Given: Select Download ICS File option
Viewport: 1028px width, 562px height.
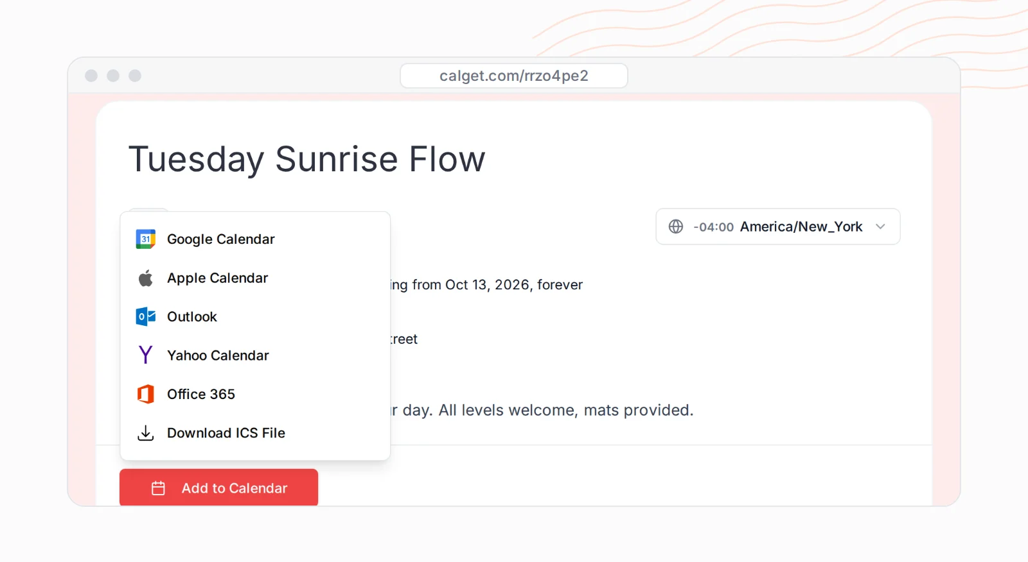Looking at the screenshot, I should 255,433.
